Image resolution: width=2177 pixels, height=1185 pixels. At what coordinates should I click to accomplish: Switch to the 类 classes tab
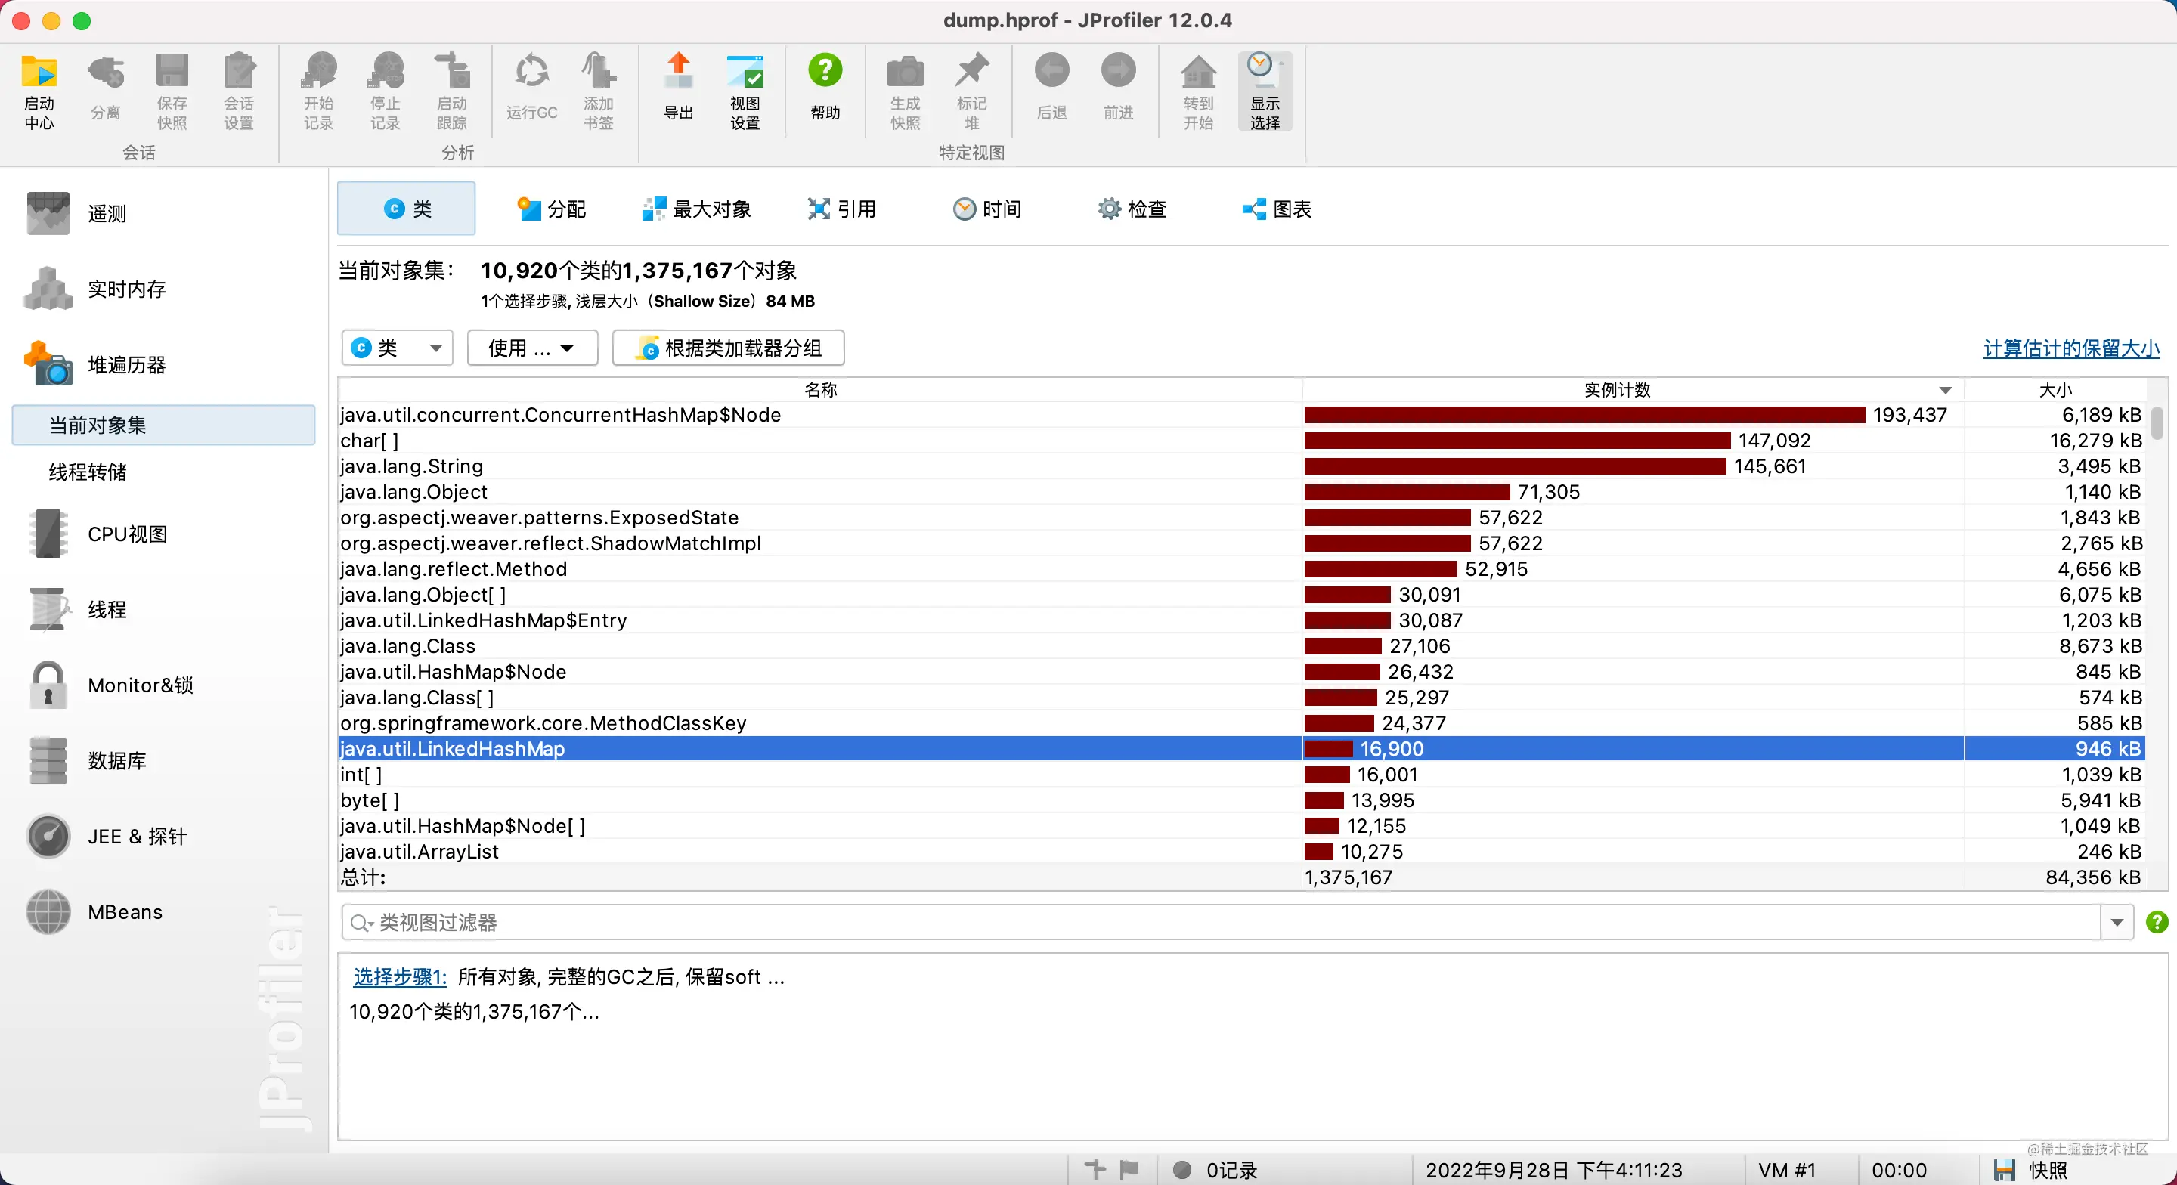point(407,208)
